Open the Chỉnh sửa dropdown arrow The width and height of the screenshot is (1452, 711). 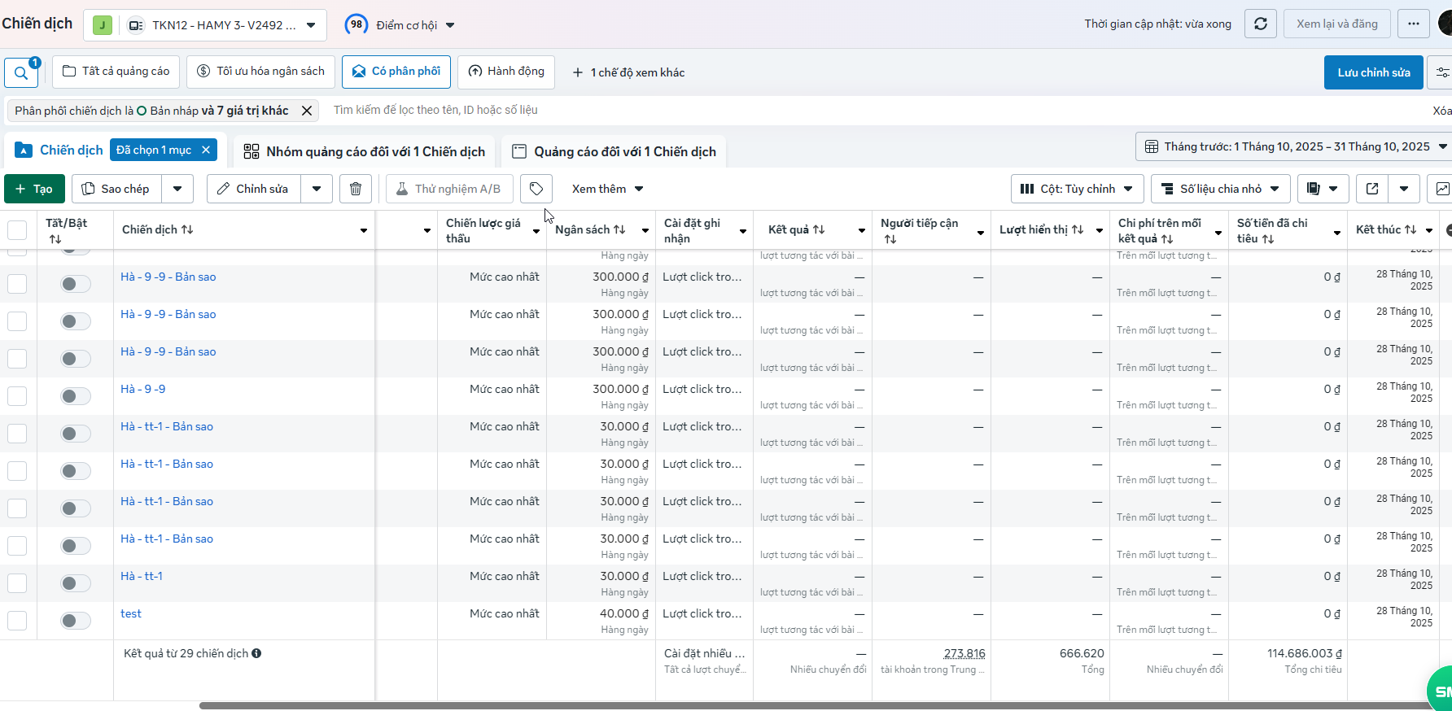[317, 189]
